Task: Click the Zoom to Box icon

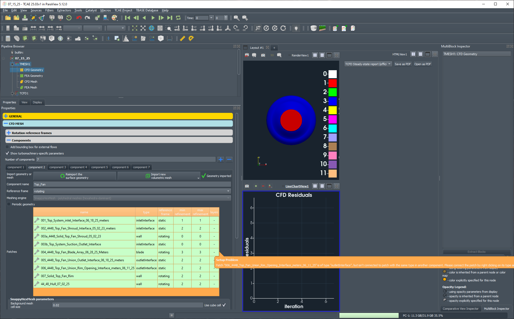Action: [169, 28]
